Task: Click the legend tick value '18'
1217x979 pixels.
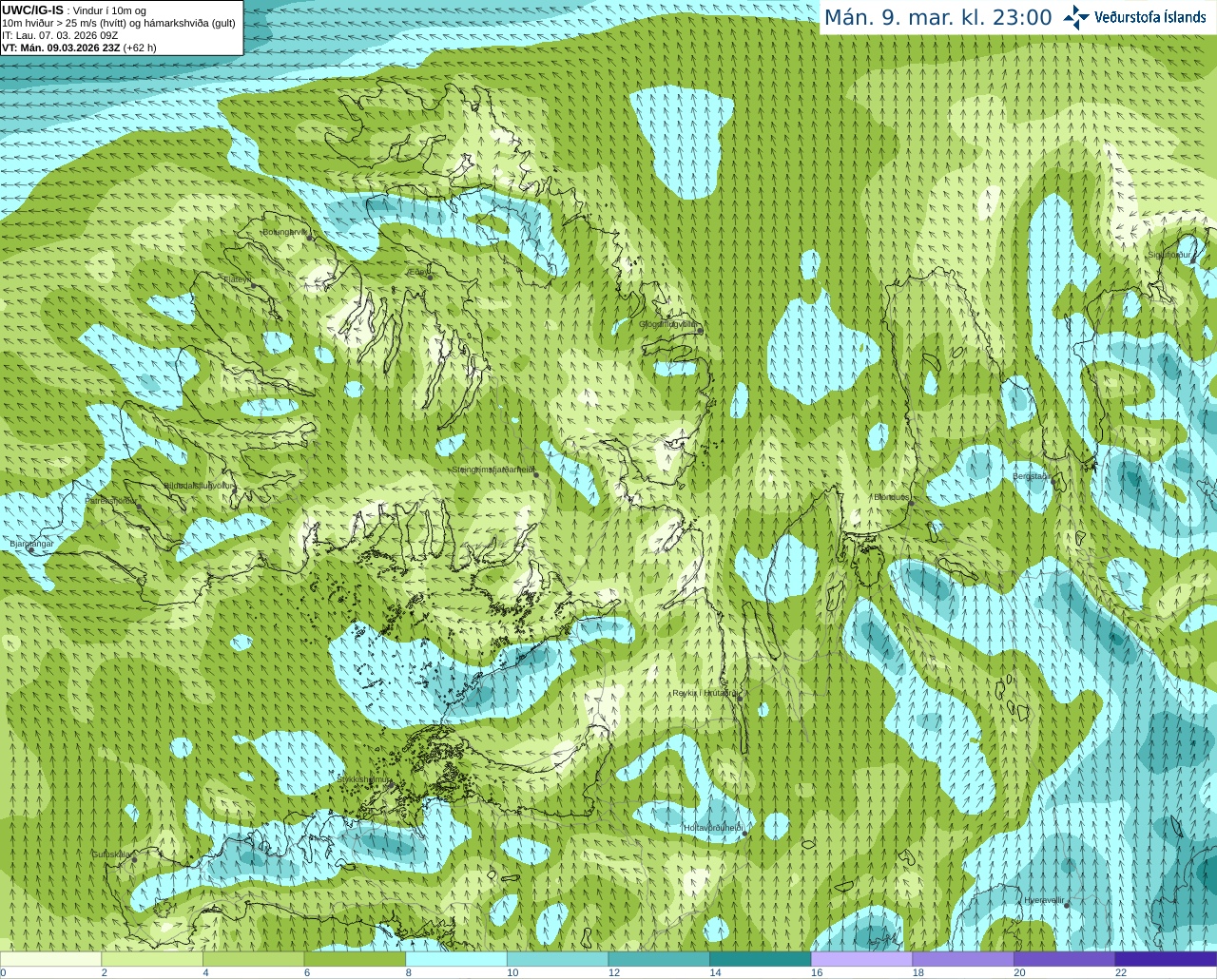Action: click(918, 972)
